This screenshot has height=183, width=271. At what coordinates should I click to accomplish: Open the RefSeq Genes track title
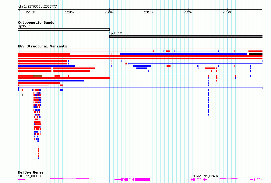coord(31,172)
